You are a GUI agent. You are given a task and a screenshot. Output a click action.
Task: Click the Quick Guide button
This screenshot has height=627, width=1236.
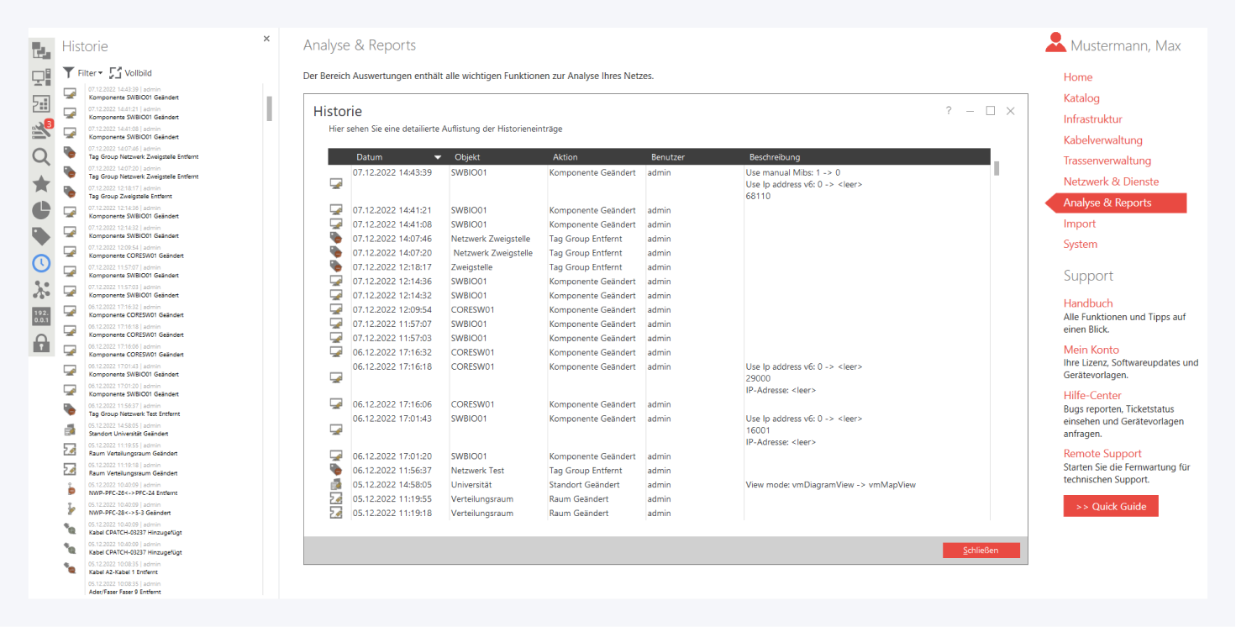coord(1110,507)
